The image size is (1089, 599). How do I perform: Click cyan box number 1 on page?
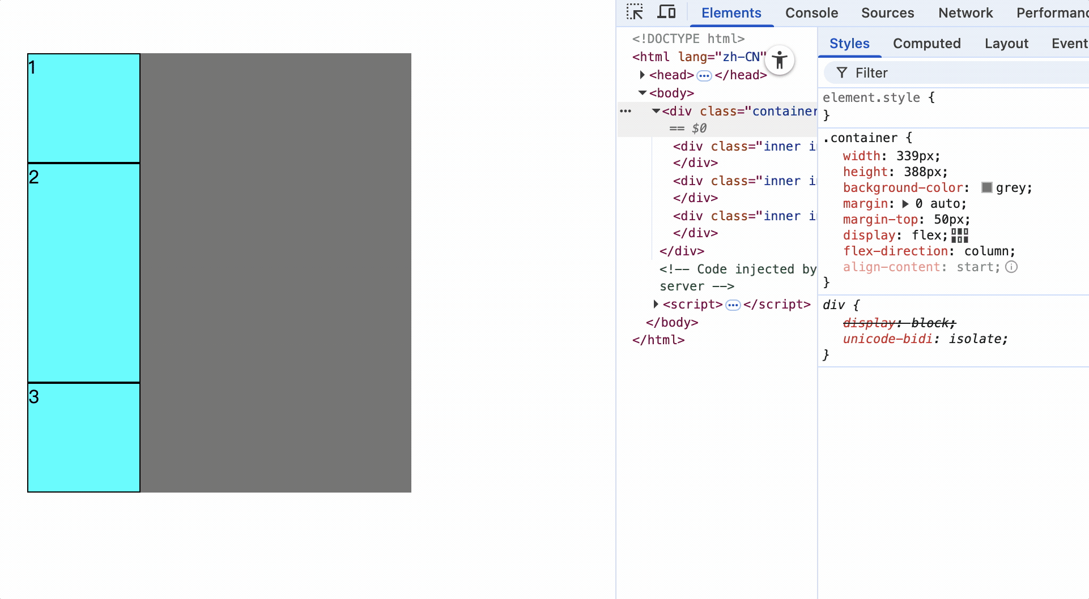coord(84,108)
